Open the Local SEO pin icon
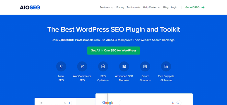Image resolution: width=227 pixels, height=105 pixels. coord(61,66)
